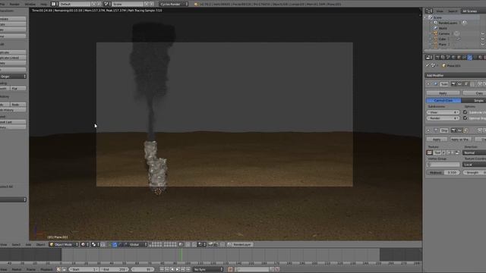Adjust the Midlevel 0.500 slider

[x=443, y=172]
